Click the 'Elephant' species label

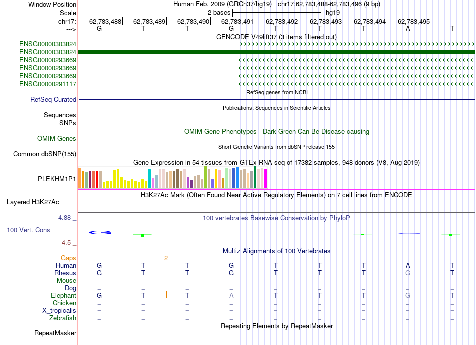click(64, 296)
